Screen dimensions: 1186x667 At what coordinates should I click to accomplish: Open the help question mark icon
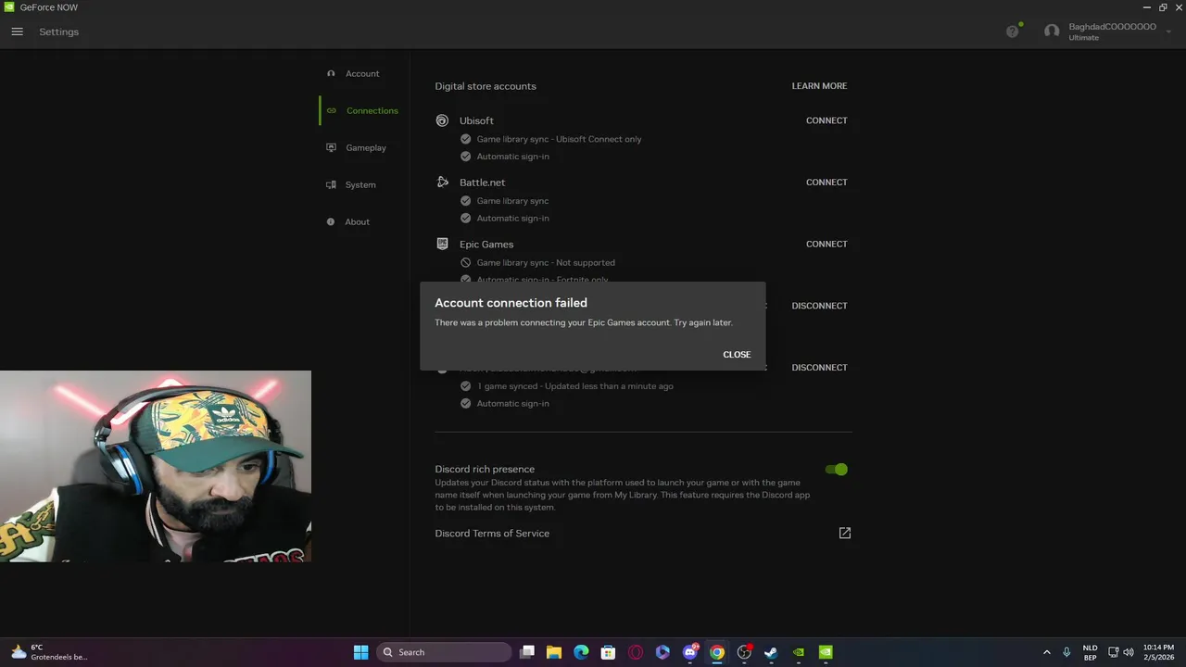(1012, 31)
